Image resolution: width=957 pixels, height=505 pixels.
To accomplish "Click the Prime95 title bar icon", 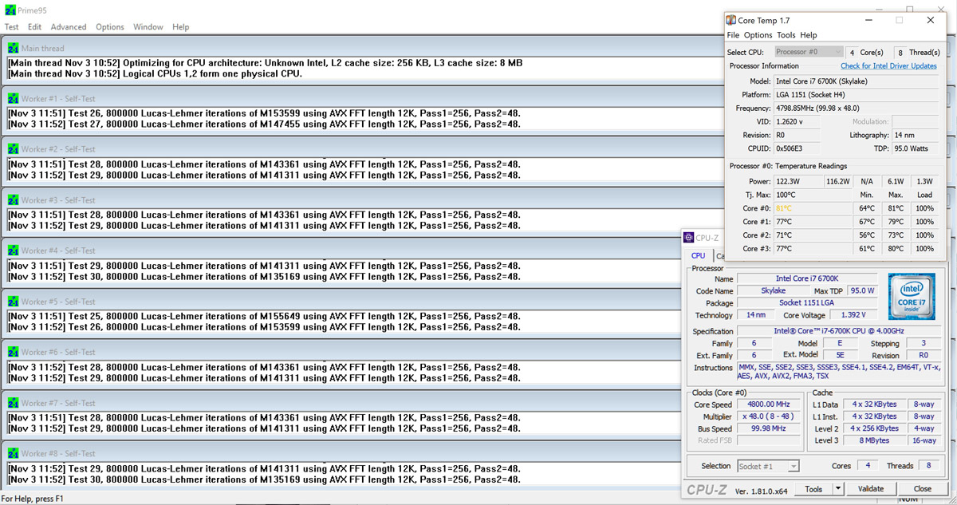I will [9, 9].
